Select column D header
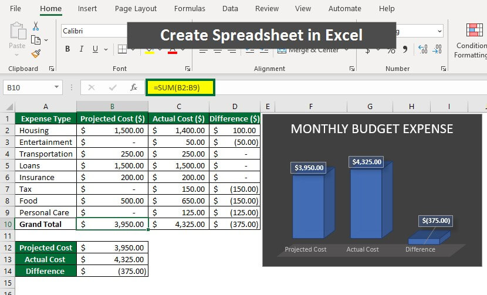487x295 pixels. coord(235,107)
